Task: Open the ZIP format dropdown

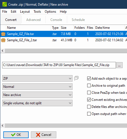Action: point(37,78)
